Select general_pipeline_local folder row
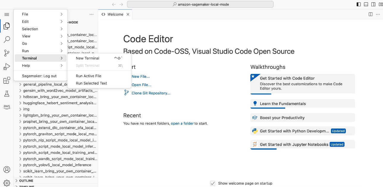Image resolution: width=383 pixels, height=187 pixels. coord(56,85)
